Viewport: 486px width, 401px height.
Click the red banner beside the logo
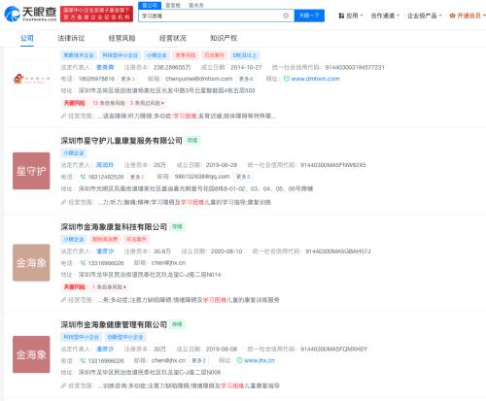pos(96,14)
